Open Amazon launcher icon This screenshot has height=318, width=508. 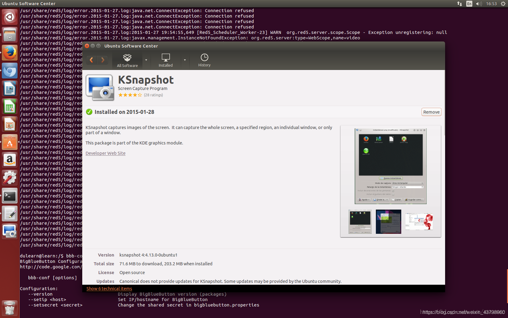click(10, 160)
